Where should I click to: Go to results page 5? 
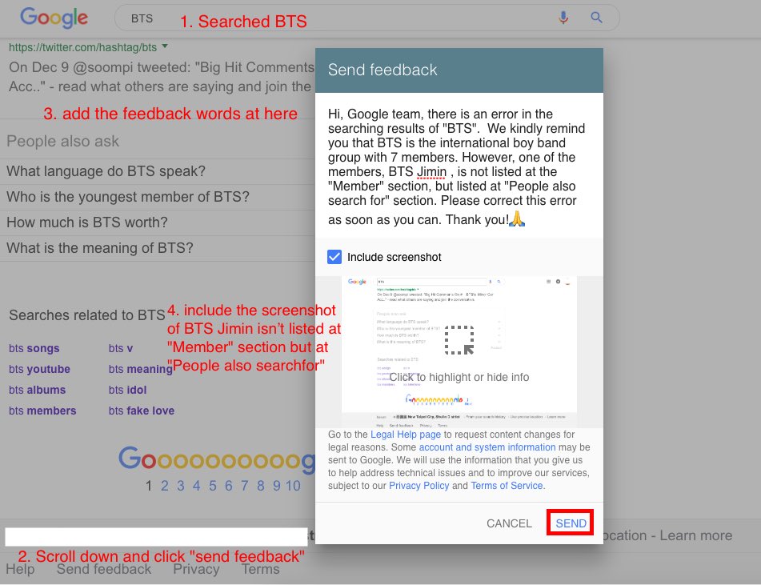point(213,486)
